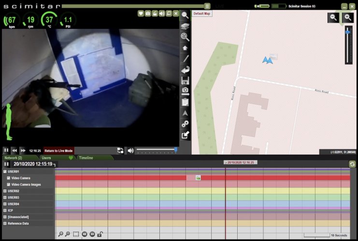
Task: Open the Timeline tab
Action: coord(86,158)
